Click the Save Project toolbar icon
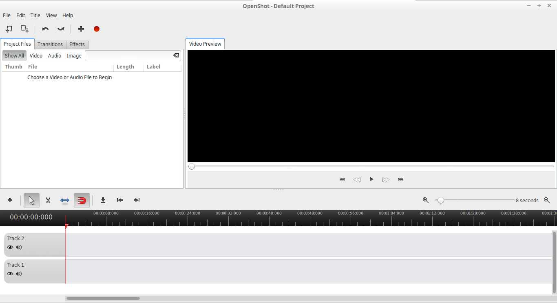The image size is (557, 303). [25, 29]
